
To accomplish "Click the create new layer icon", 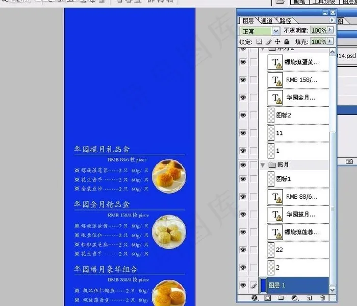I will [309, 298].
